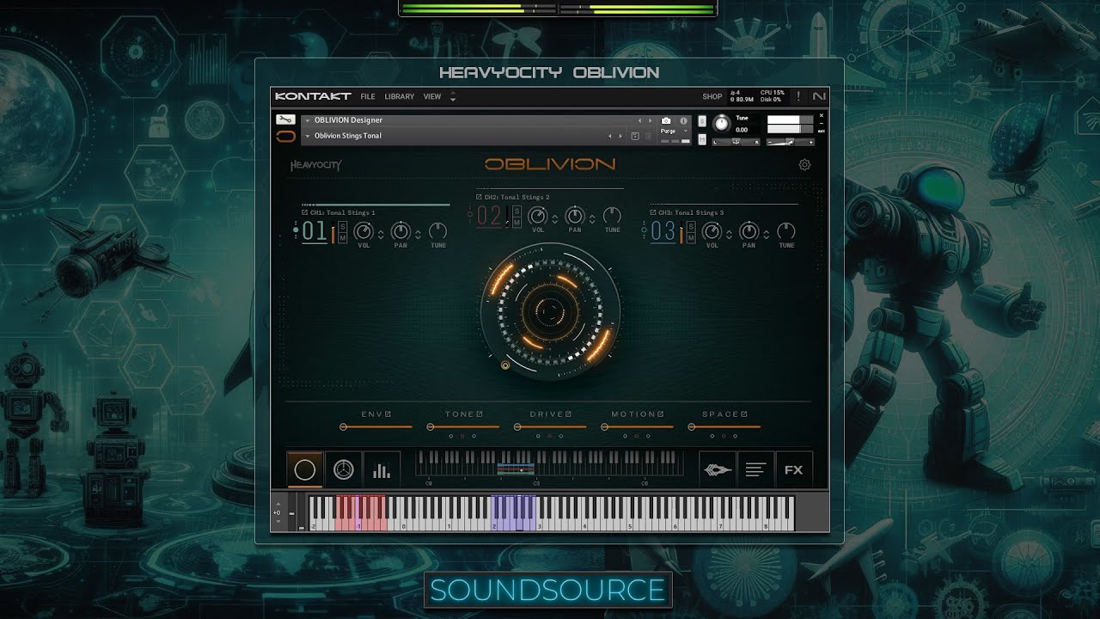Click the small orange puck on the dial
The image size is (1100, 619).
505,365
